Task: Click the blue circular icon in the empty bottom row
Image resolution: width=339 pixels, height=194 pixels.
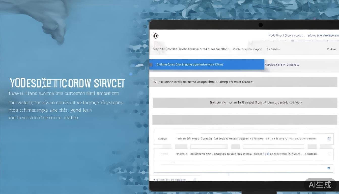Action: tap(328, 168)
